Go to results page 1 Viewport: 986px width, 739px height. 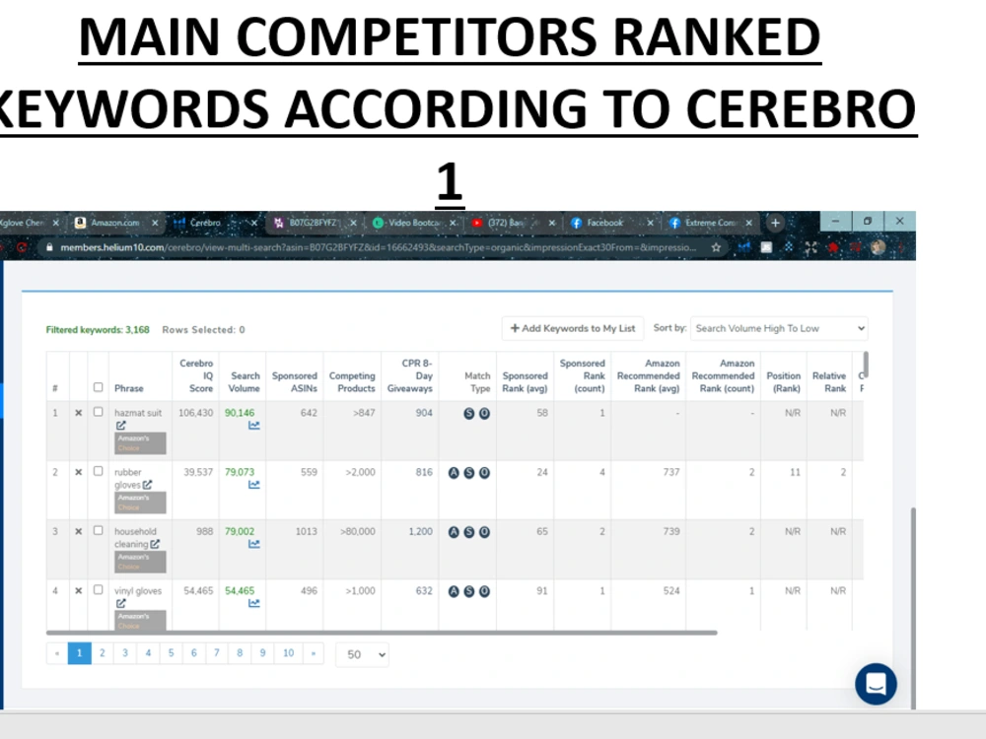tap(79, 653)
